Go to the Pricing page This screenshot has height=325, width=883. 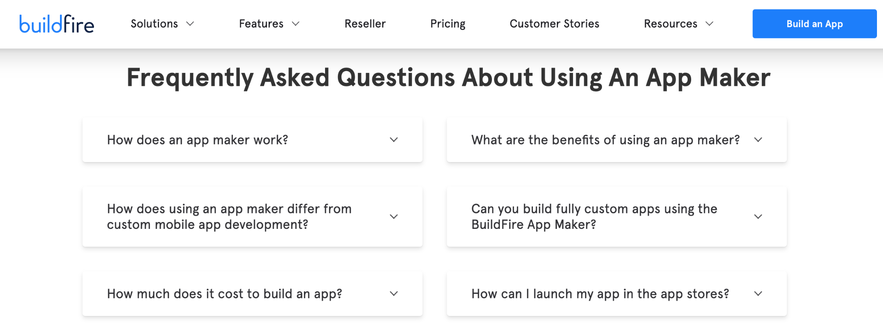448,24
